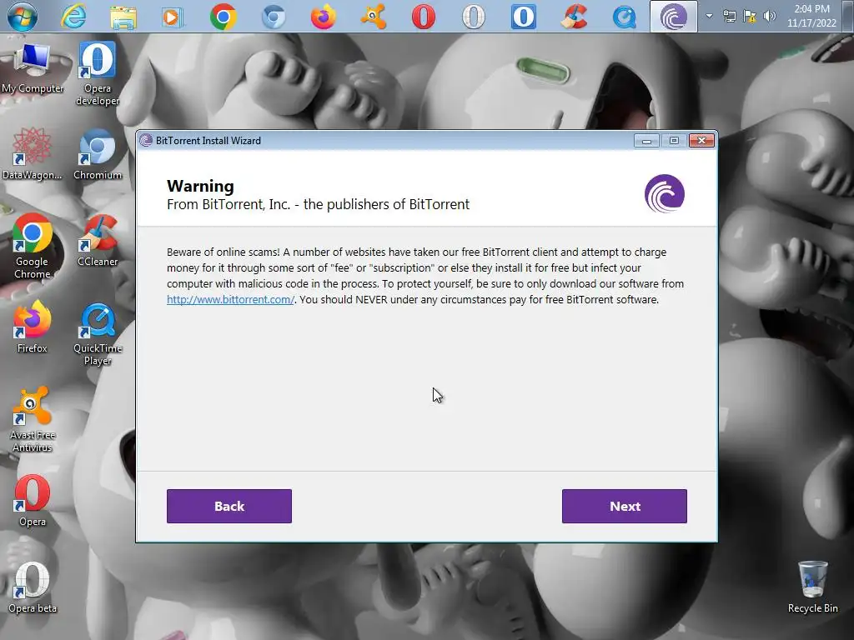
Task: Open CCleaner from the taskbar
Action: 574,17
